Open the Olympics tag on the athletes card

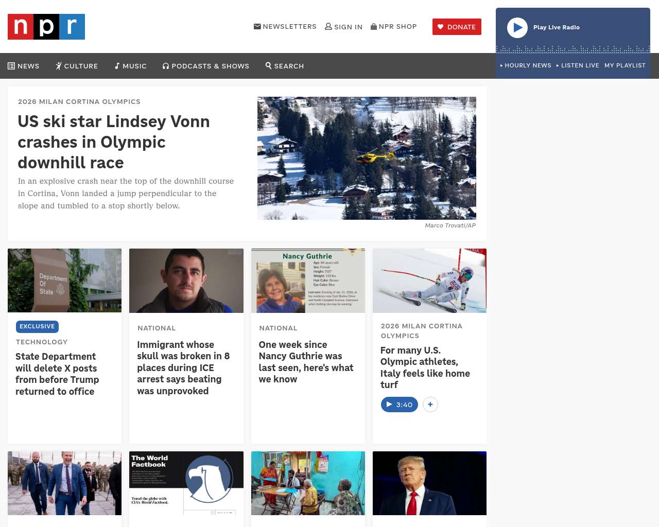(422, 331)
